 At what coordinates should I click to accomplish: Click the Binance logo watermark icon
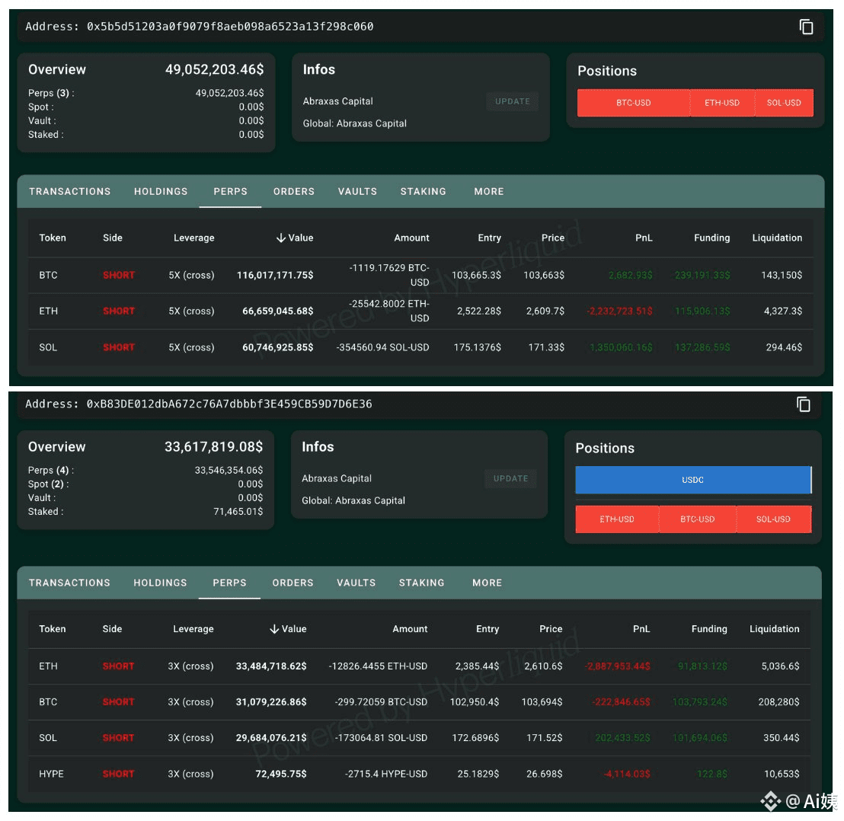click(772, 800)
